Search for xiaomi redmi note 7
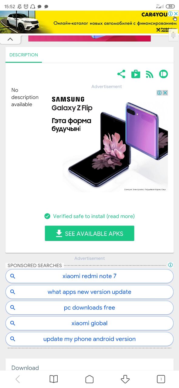 pyautogui.click(x=89, y=276)
